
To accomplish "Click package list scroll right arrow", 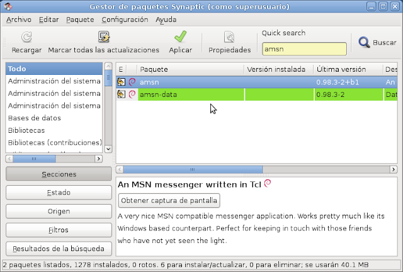I will click(393, 169).
